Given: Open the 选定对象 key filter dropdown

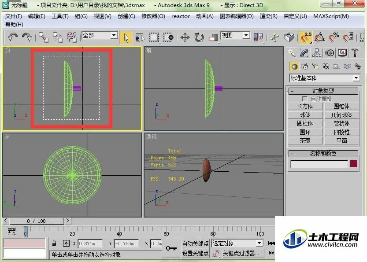Looking at the screenshot, I should [237, 243].
